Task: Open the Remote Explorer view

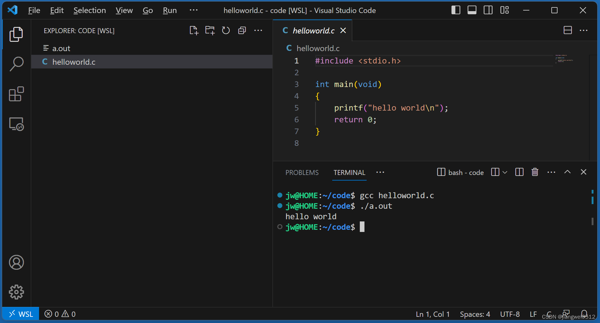Action: [16, 124]
